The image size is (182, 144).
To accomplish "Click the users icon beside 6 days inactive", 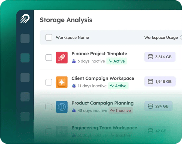I will [x=74, y=61].
